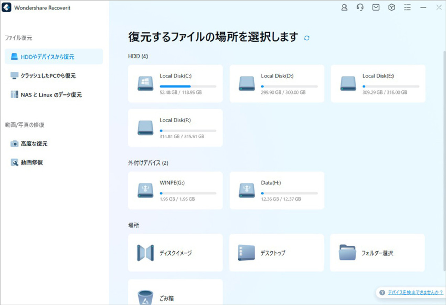Choose the WINPE(G:) label
The height and width of the screenshot is (305, 446).
click(172, 183)
